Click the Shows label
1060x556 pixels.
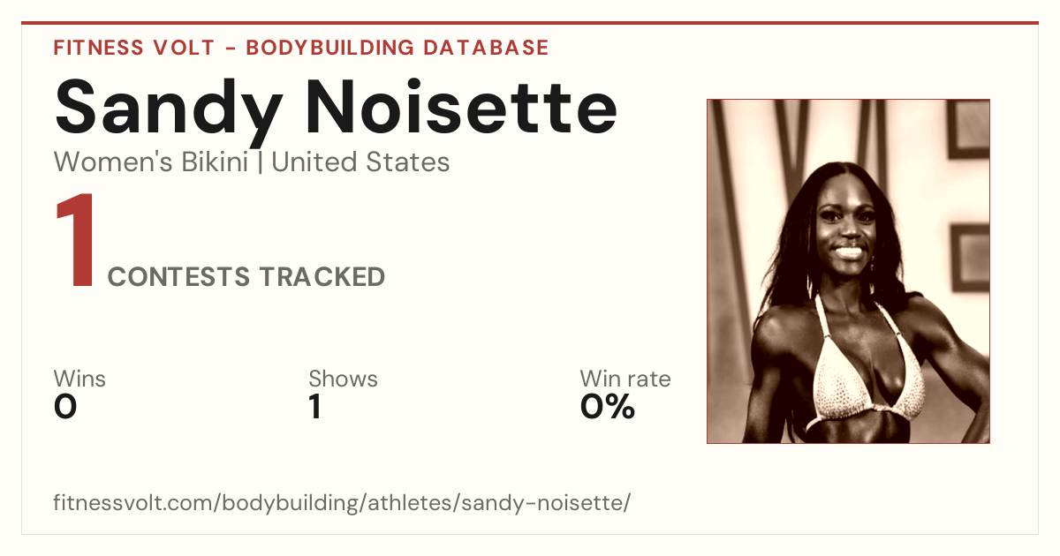tap(343, 379)
